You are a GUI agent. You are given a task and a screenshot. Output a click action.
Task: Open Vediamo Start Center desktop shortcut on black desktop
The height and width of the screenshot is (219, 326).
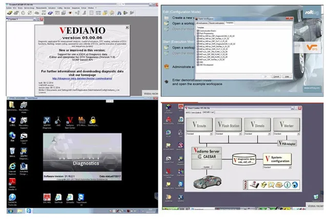pyautogui.click(x=70, y=122)
